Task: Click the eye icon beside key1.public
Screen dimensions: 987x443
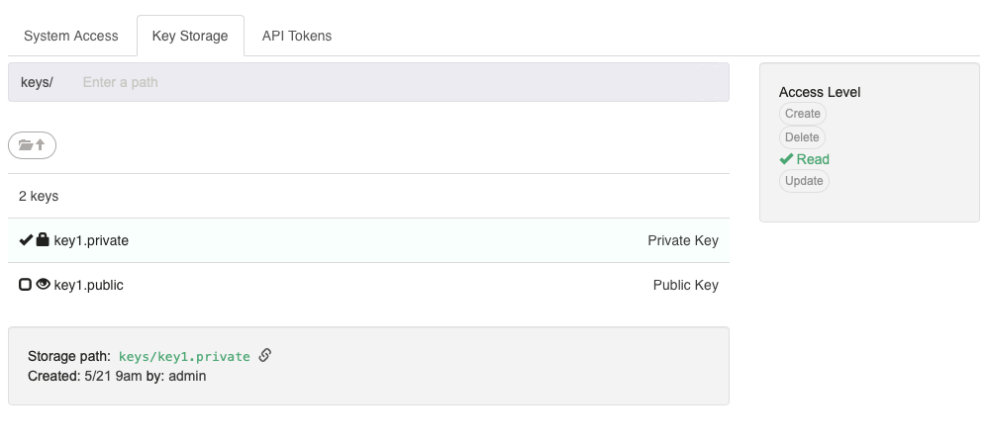Action: [x=43, y=284]
